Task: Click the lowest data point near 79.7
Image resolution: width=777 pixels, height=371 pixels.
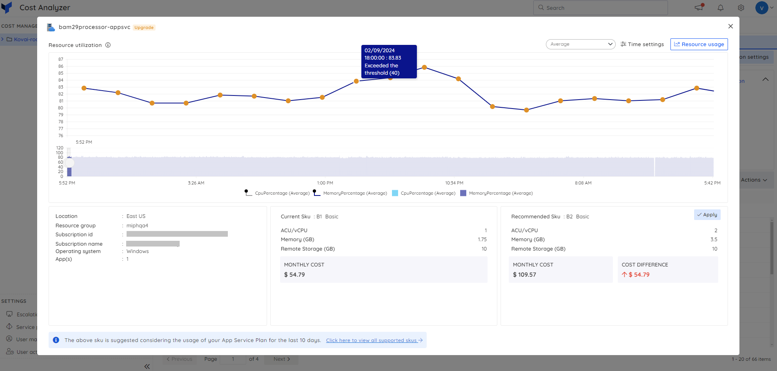Action: click(527, 110)
